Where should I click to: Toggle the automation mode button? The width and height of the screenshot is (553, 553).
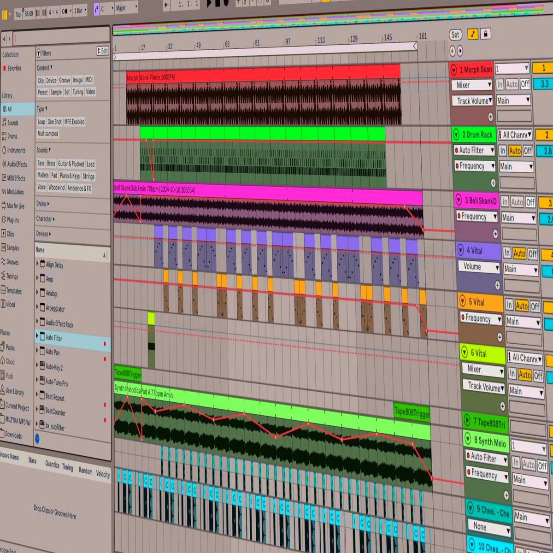pos(472,34)
